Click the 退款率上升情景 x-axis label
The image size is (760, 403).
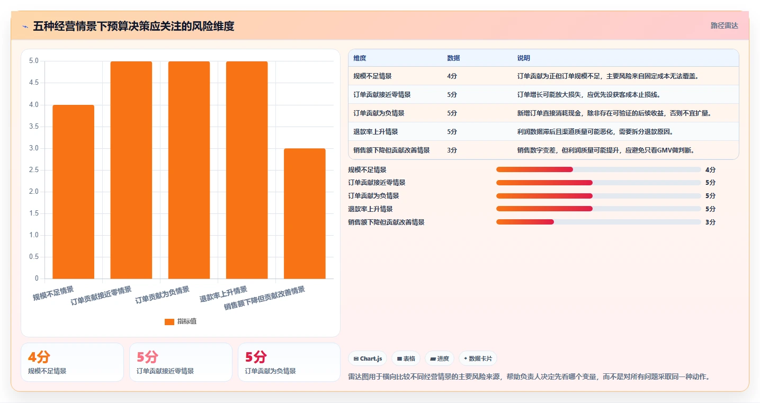pos(223,294)
